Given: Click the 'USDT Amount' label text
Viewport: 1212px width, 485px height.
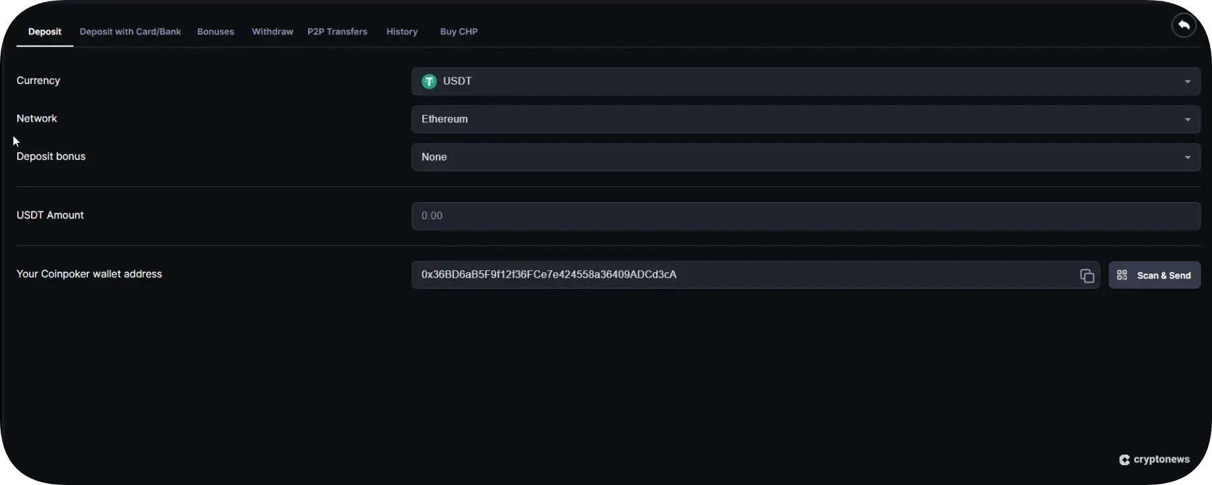Looking at the screenshot, I should [50, 215].
